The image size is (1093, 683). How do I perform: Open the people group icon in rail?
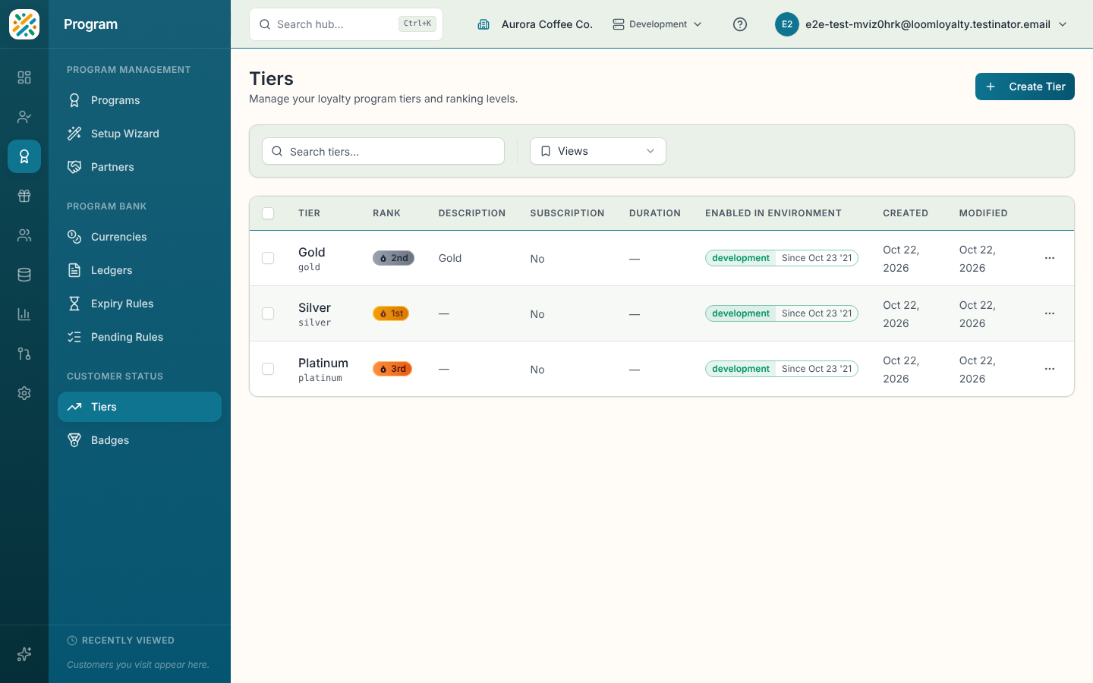(24, 235)
